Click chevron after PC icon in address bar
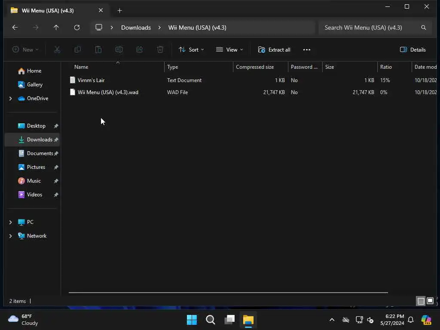 point(112,27)
